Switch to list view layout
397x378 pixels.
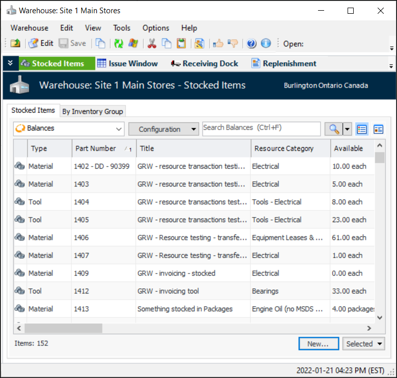(x=362, y=129)
